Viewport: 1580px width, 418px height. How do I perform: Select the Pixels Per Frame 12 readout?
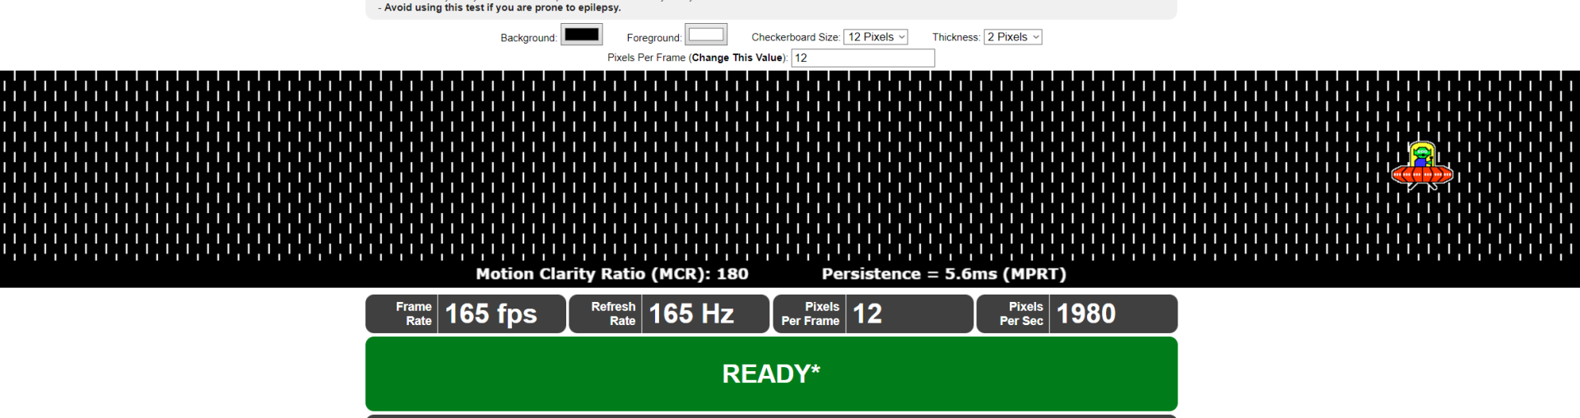(x=867, y=313)
